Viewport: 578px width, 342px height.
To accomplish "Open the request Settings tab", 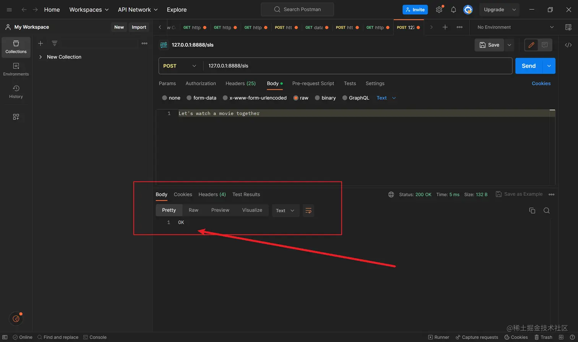I will tap(375, 83).
